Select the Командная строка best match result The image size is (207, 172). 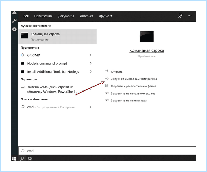(x=57, y=36)
